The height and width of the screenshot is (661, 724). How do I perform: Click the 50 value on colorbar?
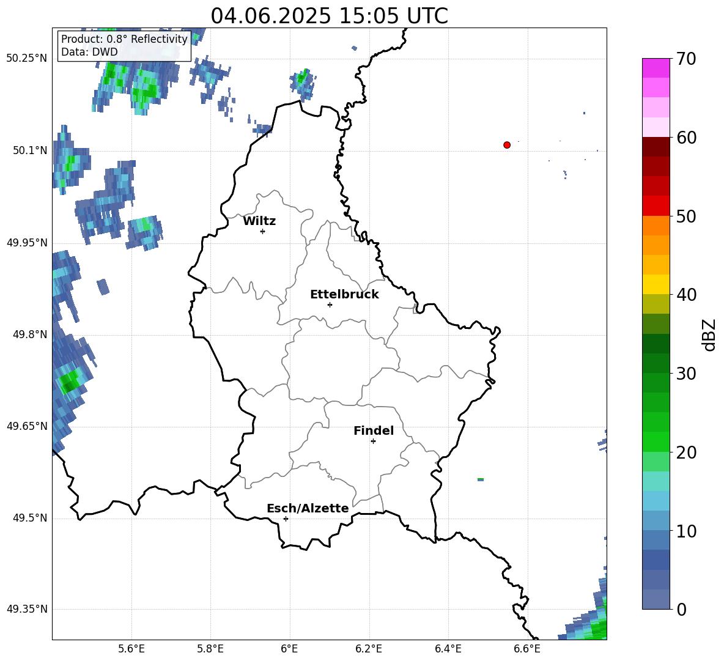(686, 216)
